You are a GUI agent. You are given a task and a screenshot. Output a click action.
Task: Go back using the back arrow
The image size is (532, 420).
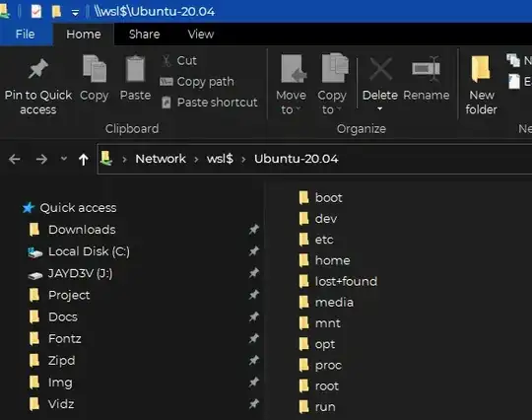click(x=15, y=159)
